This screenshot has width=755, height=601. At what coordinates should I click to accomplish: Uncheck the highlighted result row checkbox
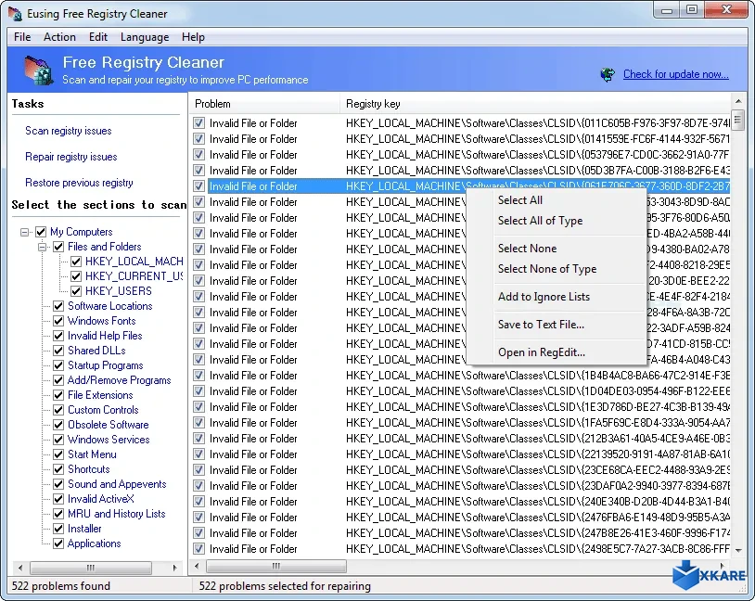pyautogui.click(x=198, y=186)
